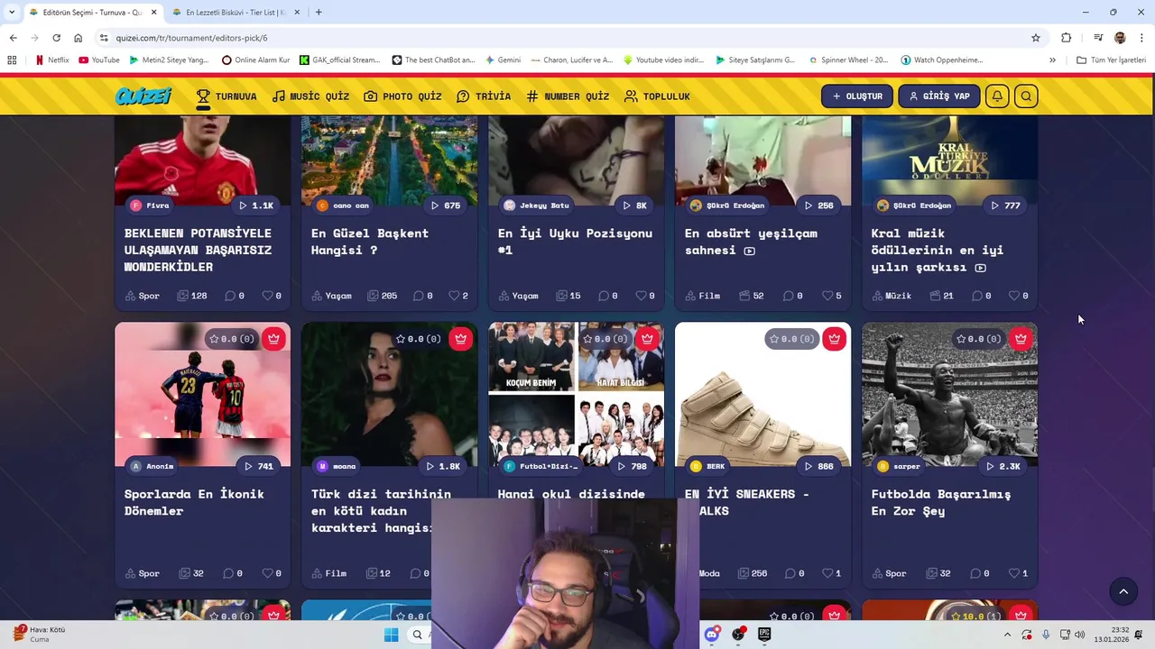Open title En absürt yeşilçam sahnesi
The image size is (1155, 649).
[x=751, y=242]
